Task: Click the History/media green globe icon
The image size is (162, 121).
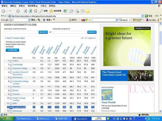Action: (65, 11)
